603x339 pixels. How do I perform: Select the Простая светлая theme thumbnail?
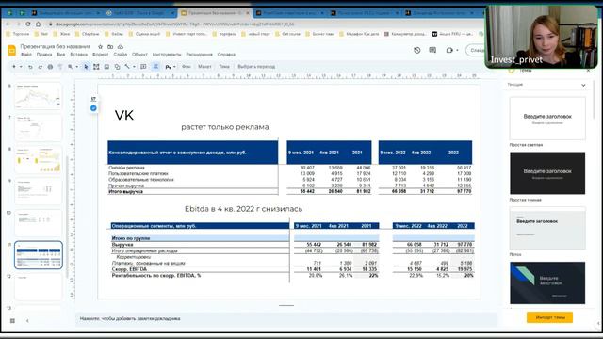[547, 119]
